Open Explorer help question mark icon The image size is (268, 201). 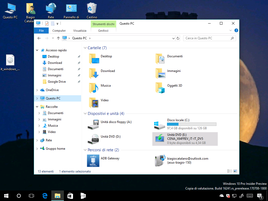point(236,30)
